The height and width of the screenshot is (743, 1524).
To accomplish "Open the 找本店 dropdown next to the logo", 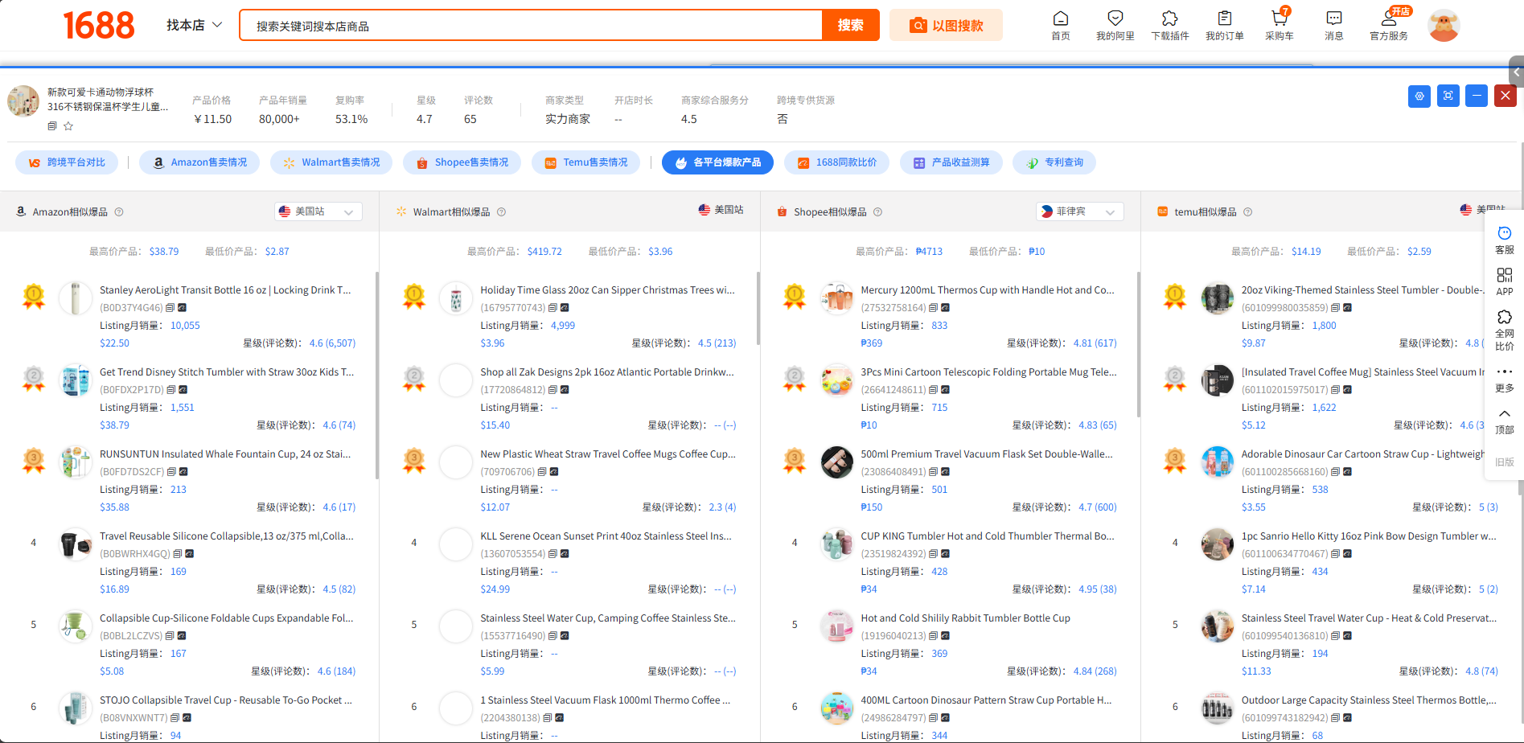I will [x=193, y=25].
